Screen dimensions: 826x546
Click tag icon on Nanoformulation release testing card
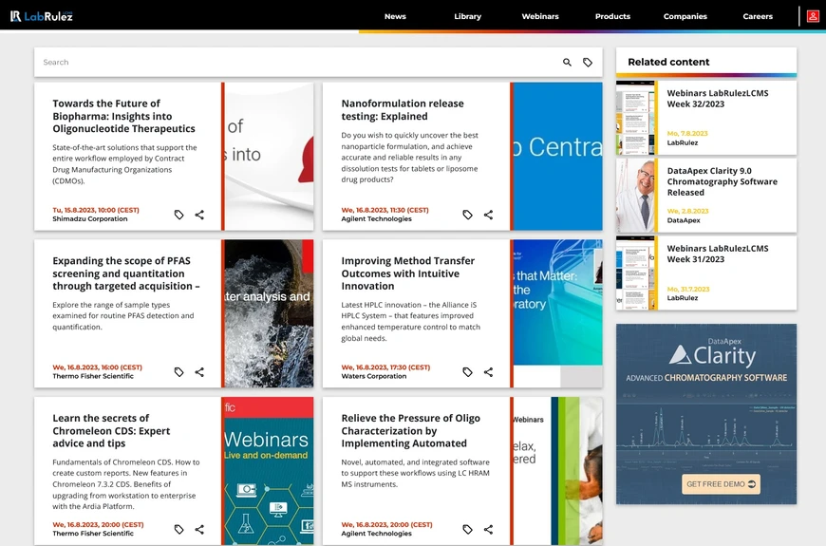(467, 215)
